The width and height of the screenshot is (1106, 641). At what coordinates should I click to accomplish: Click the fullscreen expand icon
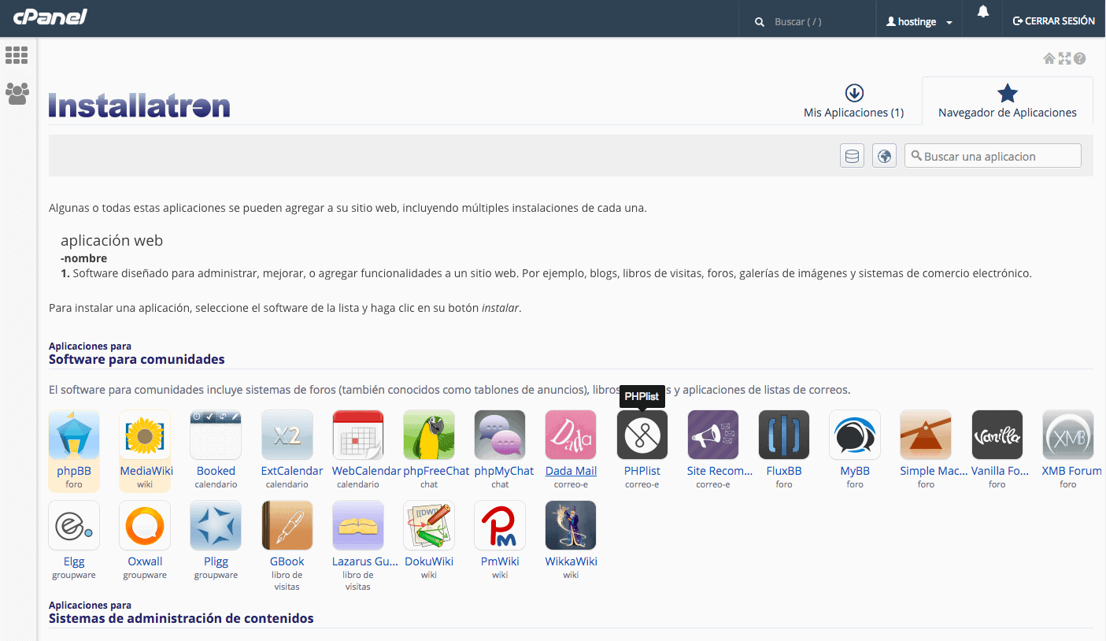[1065, 58]
